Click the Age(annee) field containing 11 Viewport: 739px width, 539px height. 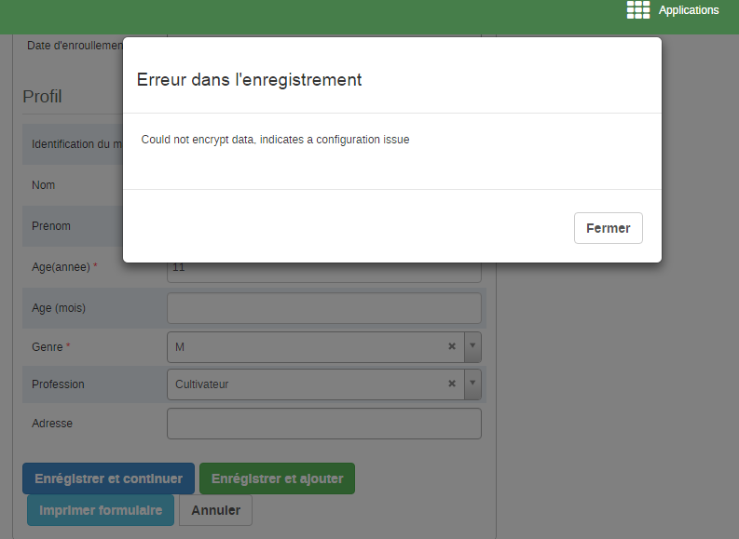(x=323, y=271)
